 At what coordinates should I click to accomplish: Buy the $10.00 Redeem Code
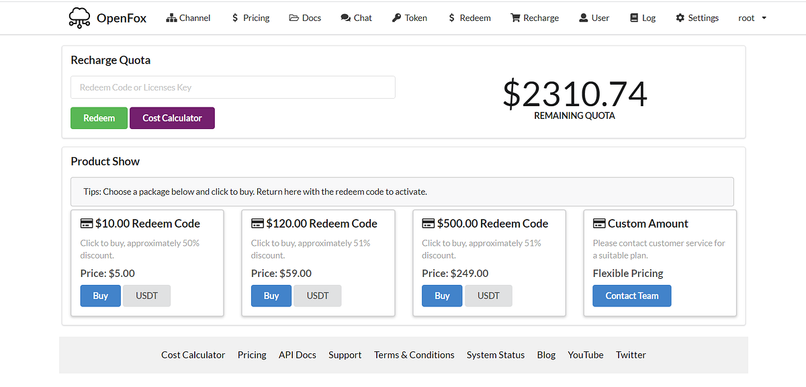tap(100, 296)
